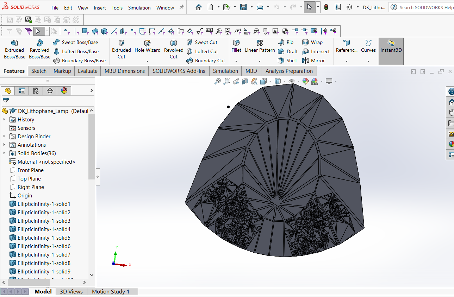Expand the History tree node
The image size is (454, 297).
point(4,120)
